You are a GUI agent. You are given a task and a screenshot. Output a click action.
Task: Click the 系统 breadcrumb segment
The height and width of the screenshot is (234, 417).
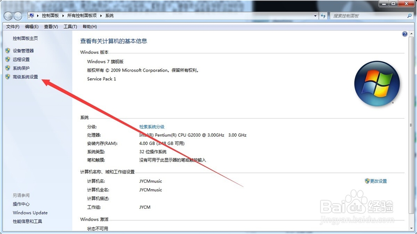coord(109,16)
